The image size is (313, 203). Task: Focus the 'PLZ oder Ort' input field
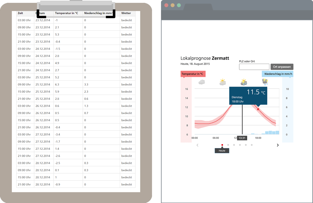[x=254, y=67]
